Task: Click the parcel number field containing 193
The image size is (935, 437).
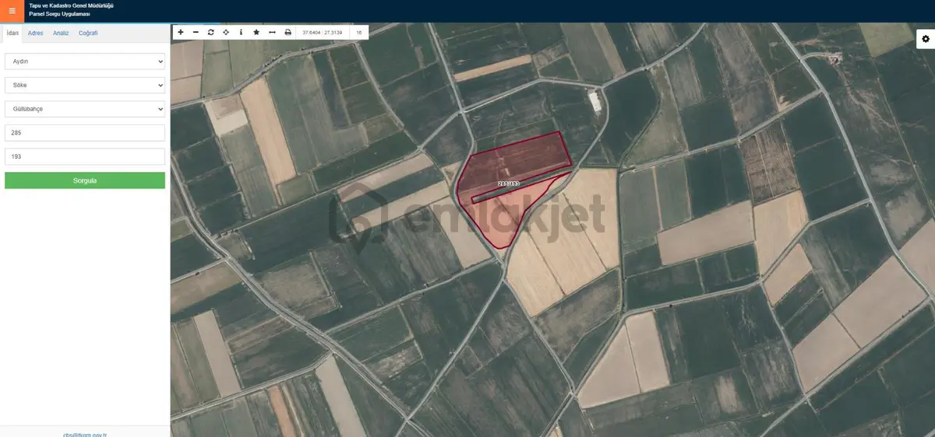Action: [85, 157]
